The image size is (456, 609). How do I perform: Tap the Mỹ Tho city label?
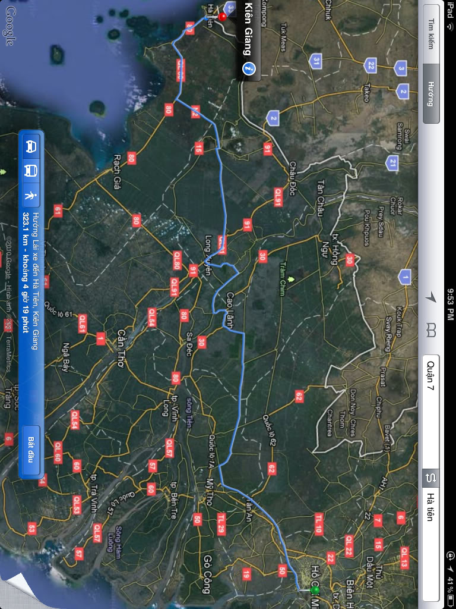click(210, 492)
